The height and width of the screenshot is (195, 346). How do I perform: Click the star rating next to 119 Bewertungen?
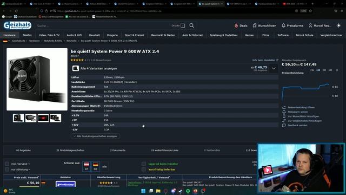(77, 60)
